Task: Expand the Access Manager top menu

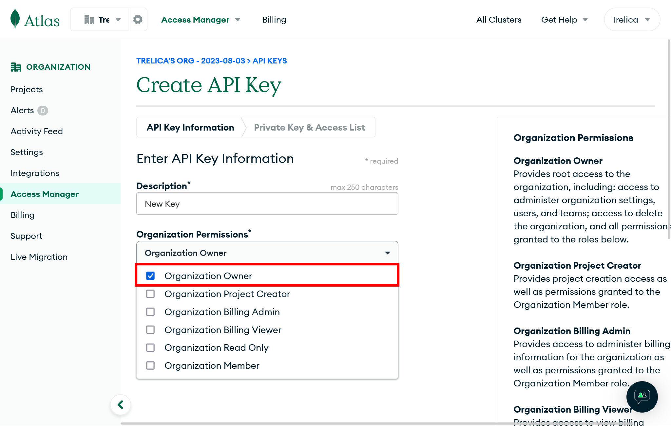Action: pos(201,20)
